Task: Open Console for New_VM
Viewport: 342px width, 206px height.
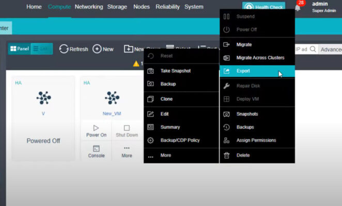Action: [96, 151]
